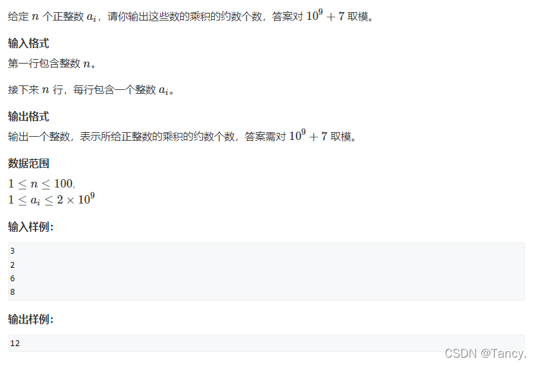536x366 pixels.
Task: Click the constraint line 1 ≤ aᵢ ≤ 2×10⁹
Action: pos(51,199)
